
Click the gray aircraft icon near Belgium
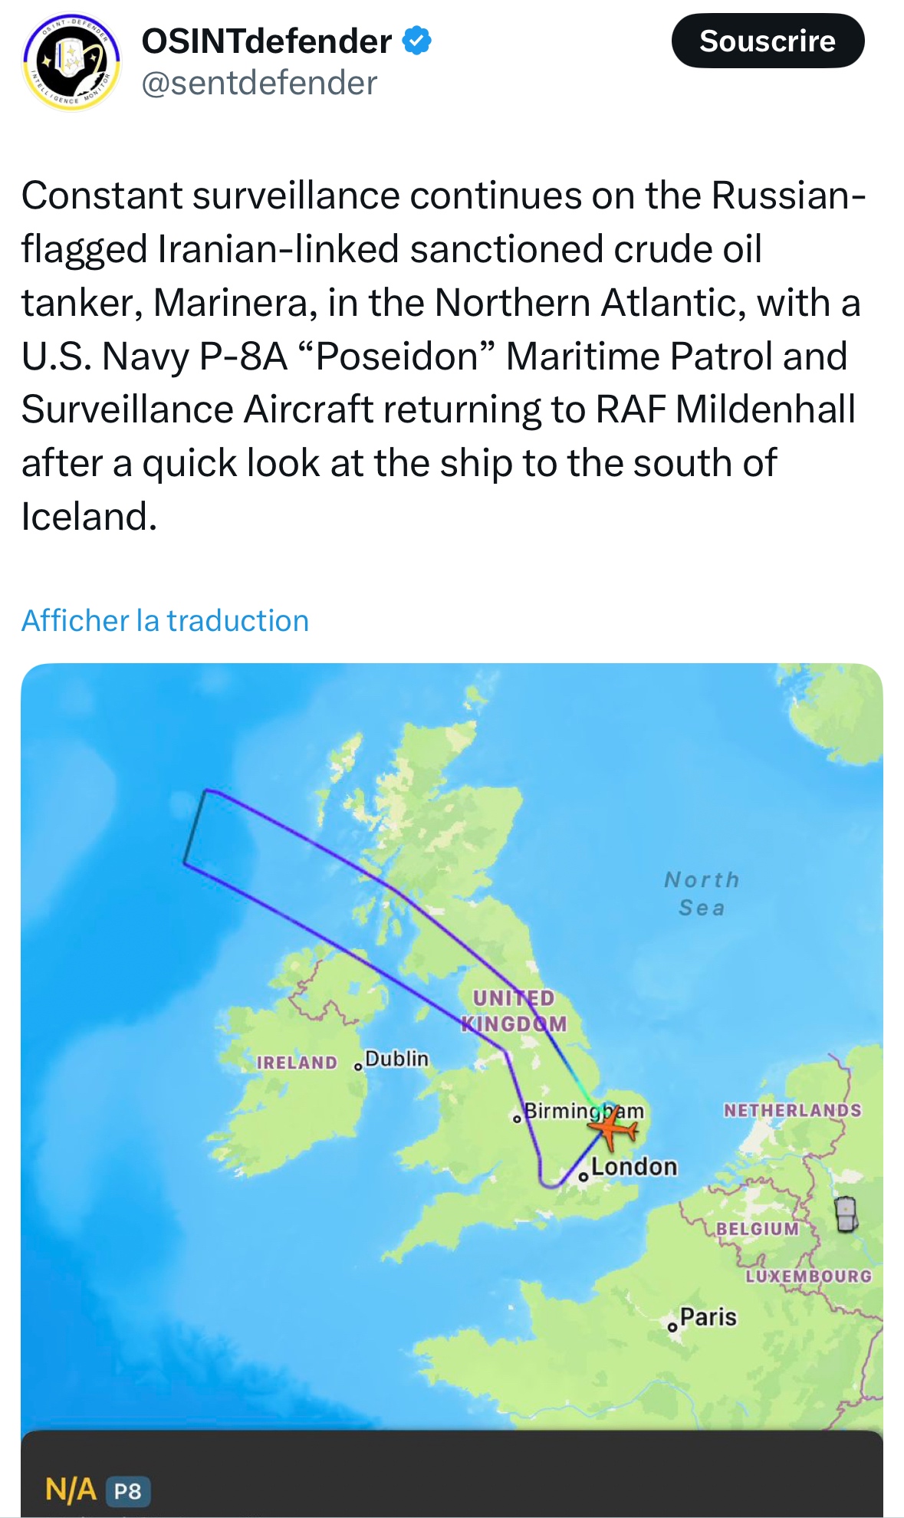(x=846, y=1213)
